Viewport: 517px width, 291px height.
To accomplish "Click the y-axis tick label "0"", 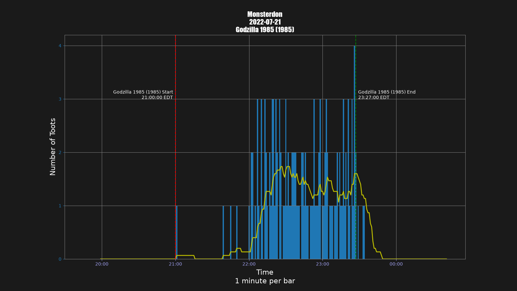I will tap(60, 259).
